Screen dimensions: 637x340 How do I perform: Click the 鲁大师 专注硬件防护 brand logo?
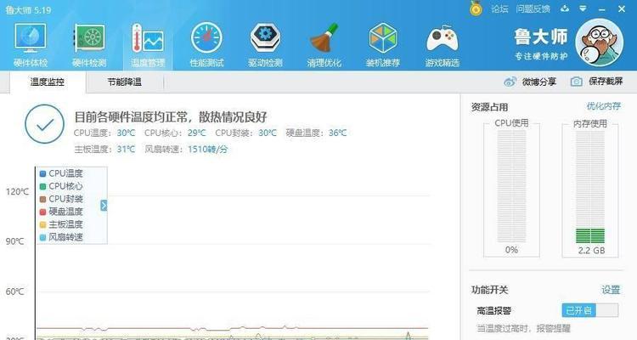(541, 44)
